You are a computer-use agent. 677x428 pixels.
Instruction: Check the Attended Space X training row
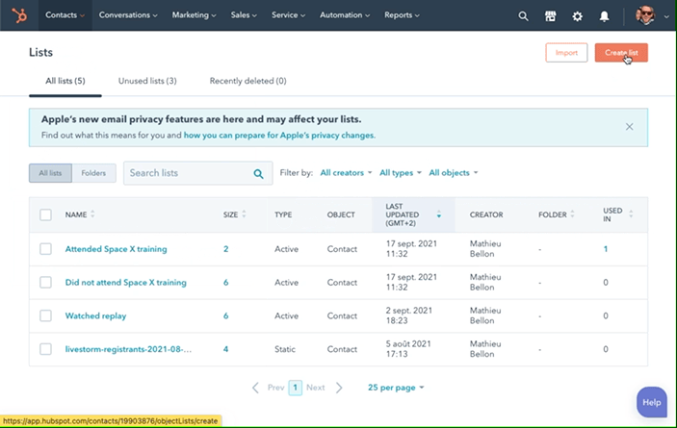[46, 249]
